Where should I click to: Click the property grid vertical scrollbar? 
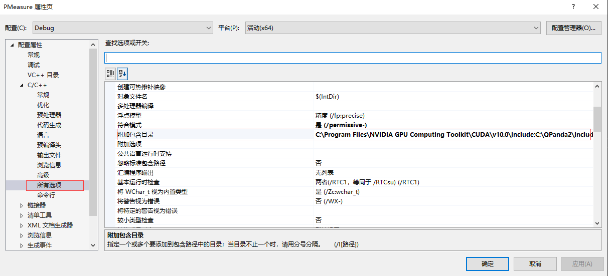coord(597,155)
